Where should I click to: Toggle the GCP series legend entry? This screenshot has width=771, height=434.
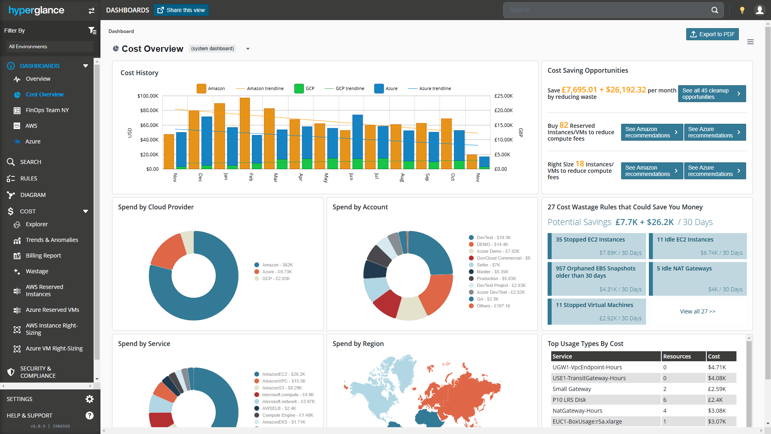click(305, 88)
